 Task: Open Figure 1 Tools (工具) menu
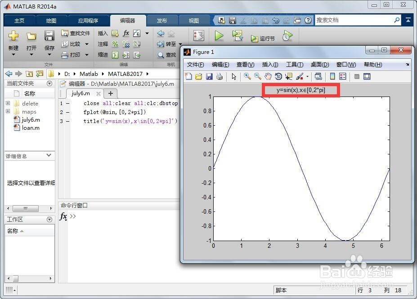294,65
